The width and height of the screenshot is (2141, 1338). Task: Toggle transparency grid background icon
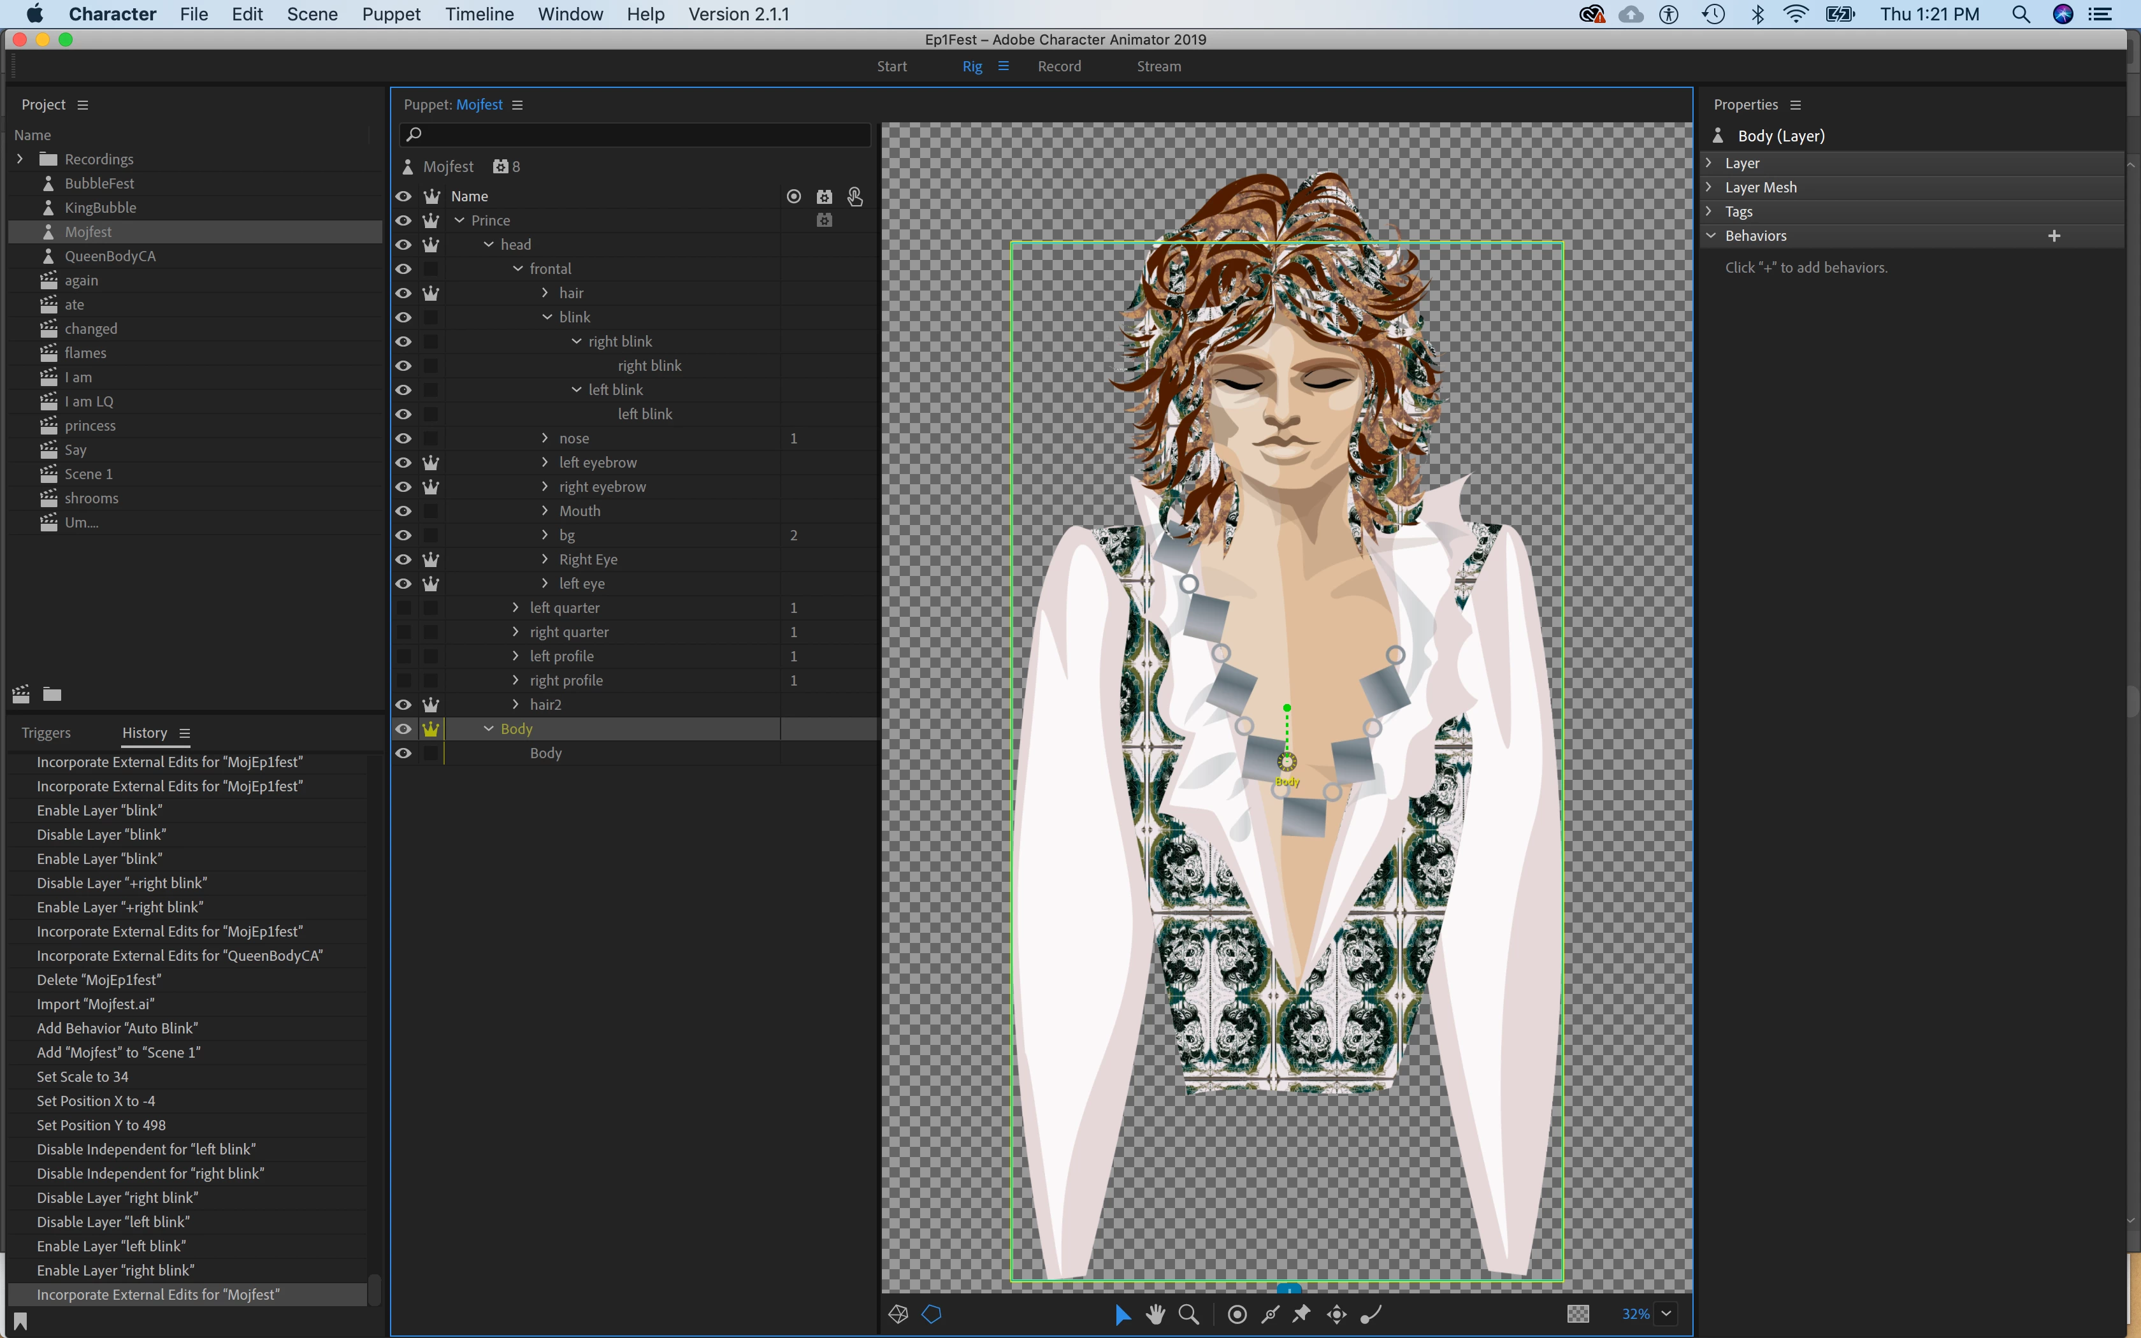[1578, 1314]
